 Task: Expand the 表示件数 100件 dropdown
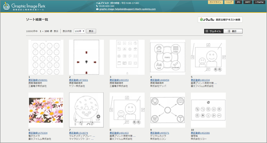pyautogui.click(x=79, y=31)
